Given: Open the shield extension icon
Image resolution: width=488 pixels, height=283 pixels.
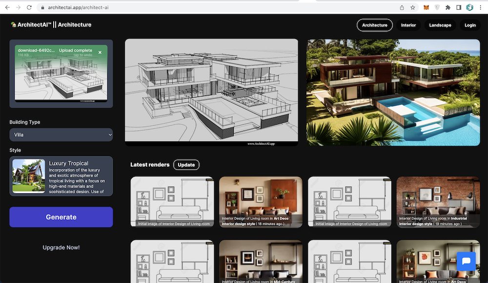Looking at the screenshot, I should point(437,7).
